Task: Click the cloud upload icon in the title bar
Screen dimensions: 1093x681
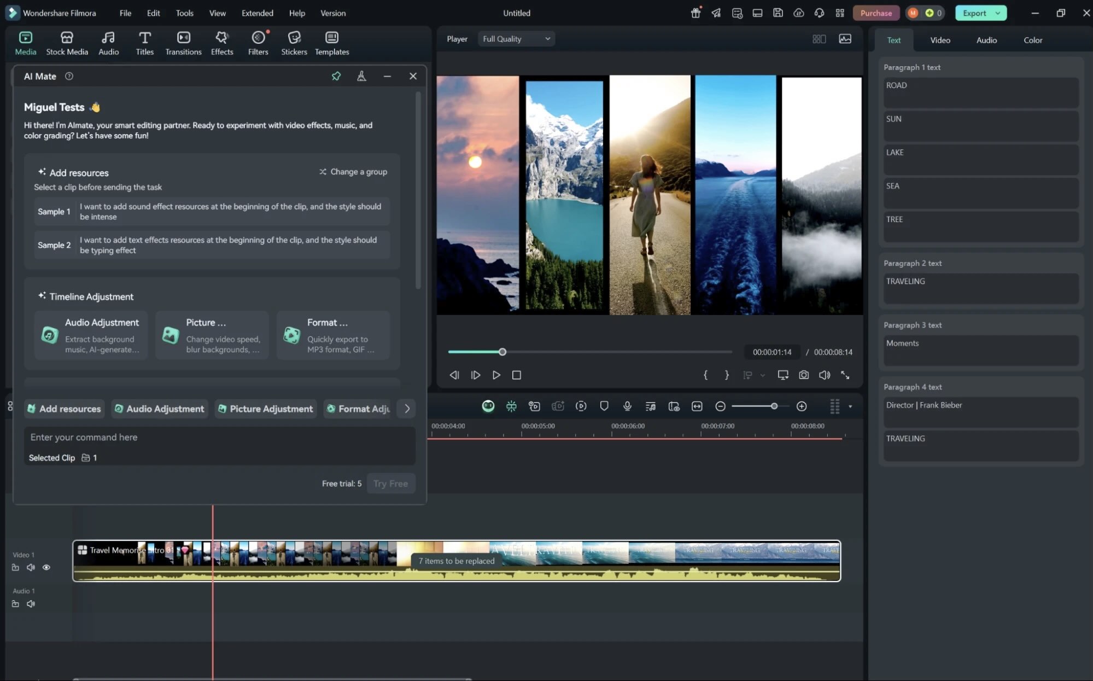Action: [798, 13]
